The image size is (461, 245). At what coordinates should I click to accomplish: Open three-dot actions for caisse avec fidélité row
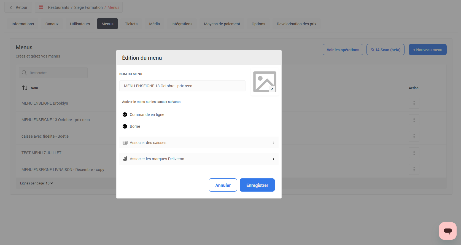414,136
